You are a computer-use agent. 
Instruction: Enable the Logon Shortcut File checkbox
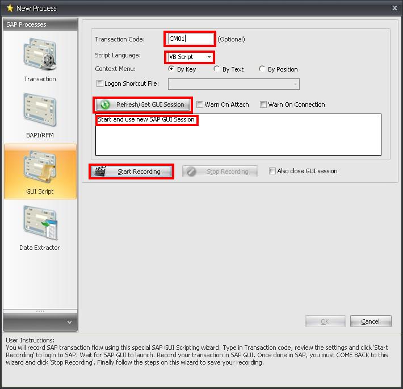click(100, 84)
